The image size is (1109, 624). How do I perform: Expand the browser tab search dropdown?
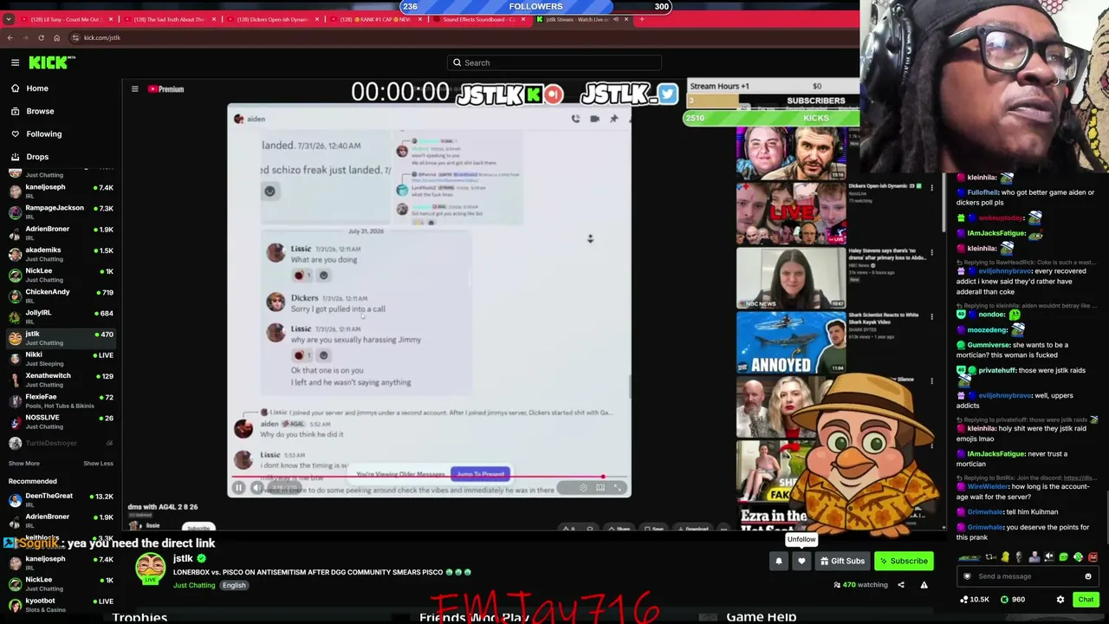(x=8, y=19)
